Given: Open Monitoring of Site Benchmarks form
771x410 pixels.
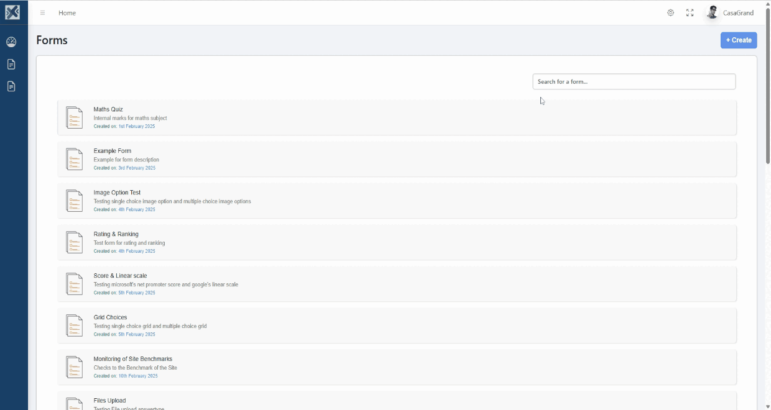Looking at the screenshot, I should coord(132,359).
